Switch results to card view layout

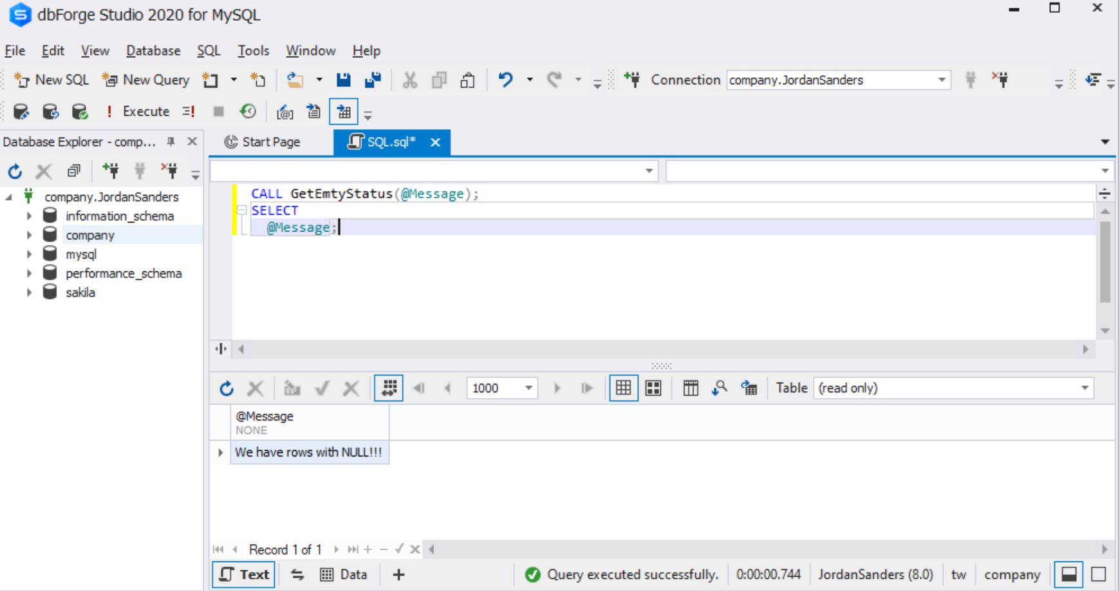[x=653, y=388]
